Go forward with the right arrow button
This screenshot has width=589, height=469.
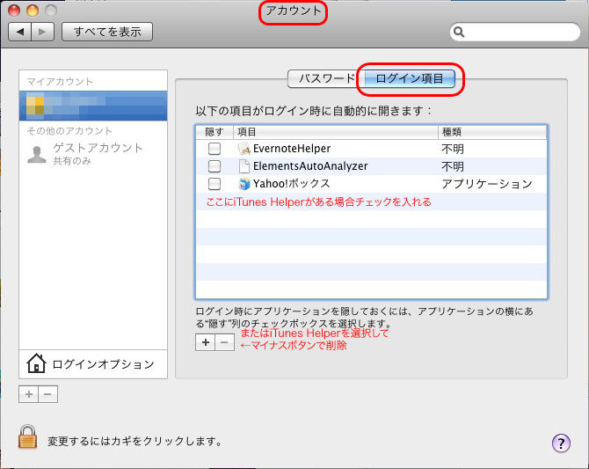pos(43,32)
